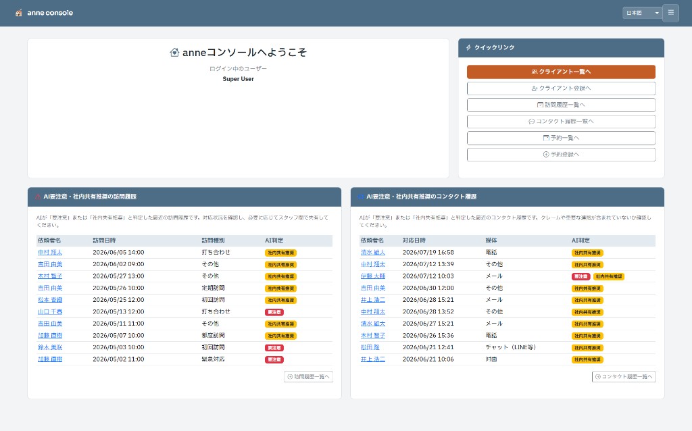Open client link for visit 2026/05/07 10:00
The height and width of the screenshot is (431, 692).
click(x=50, y=336)
